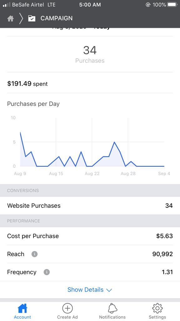This screenshot has width=180, height=321.
Task: Open the Notifications bell icon
Action: (x=112, y=308)
